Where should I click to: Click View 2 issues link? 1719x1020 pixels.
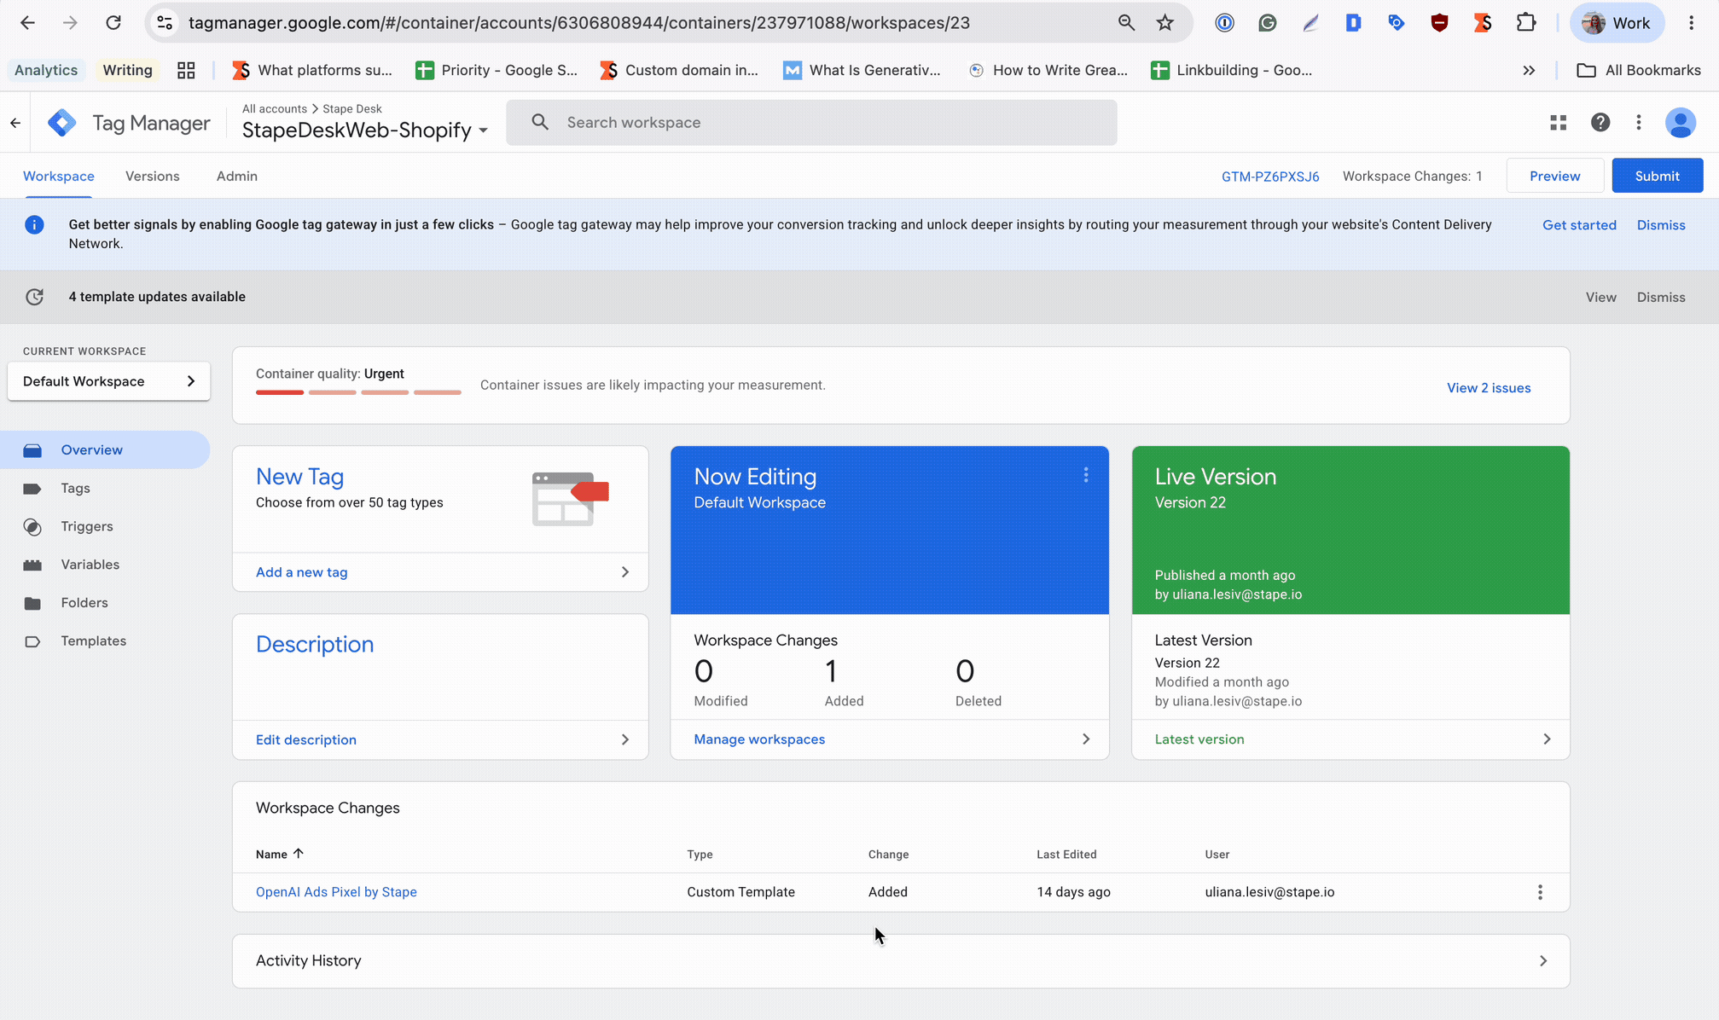click(1489, 388)
